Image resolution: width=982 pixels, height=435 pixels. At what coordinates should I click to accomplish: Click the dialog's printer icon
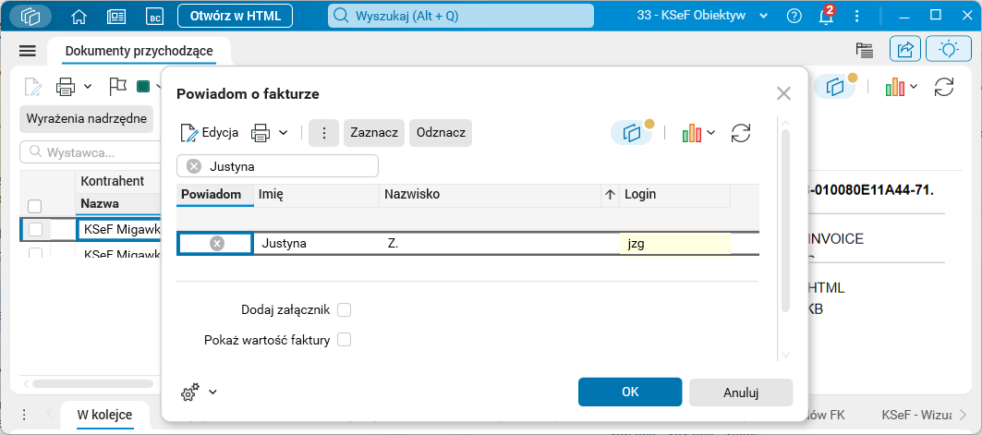(x=261, y=133)
